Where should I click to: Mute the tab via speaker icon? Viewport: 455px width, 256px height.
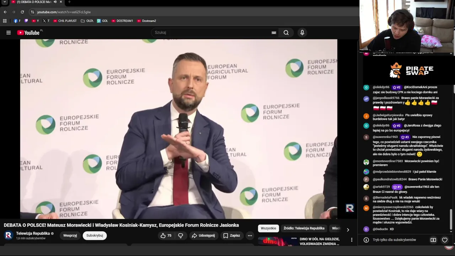55,2
